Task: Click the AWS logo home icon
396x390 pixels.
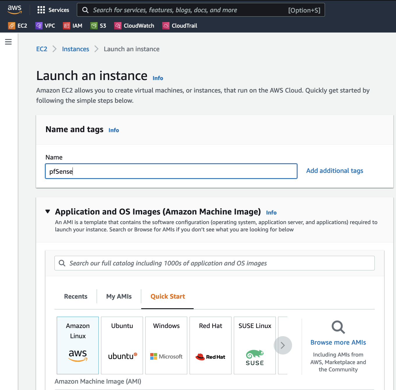Action: pyautogui.click(x=15, y=10)
